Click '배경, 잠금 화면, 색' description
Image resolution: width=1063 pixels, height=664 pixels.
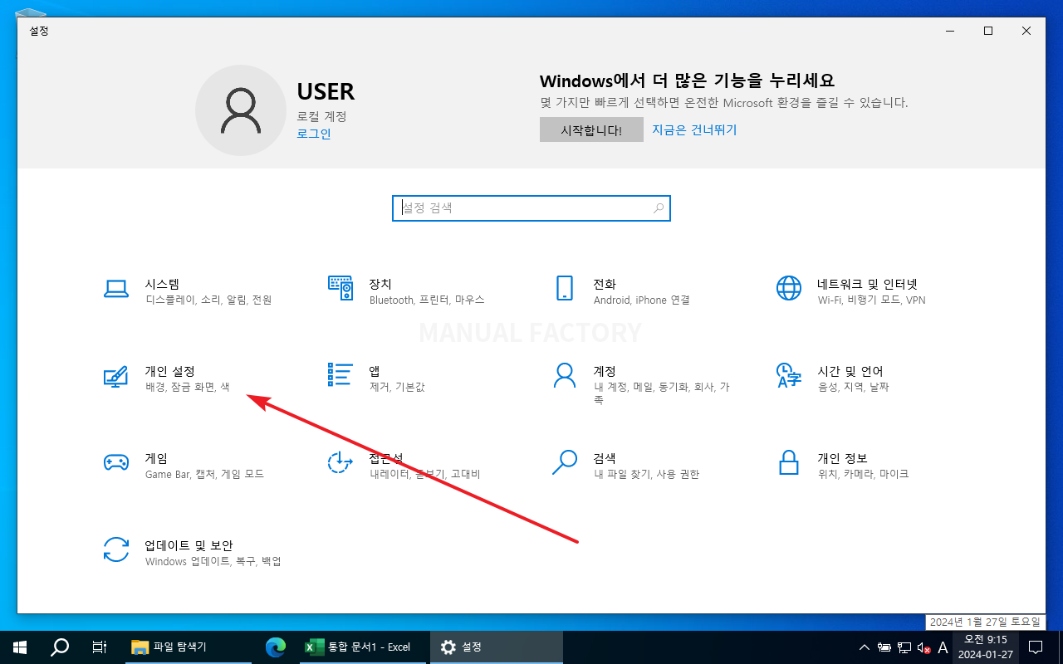point(187,387)
